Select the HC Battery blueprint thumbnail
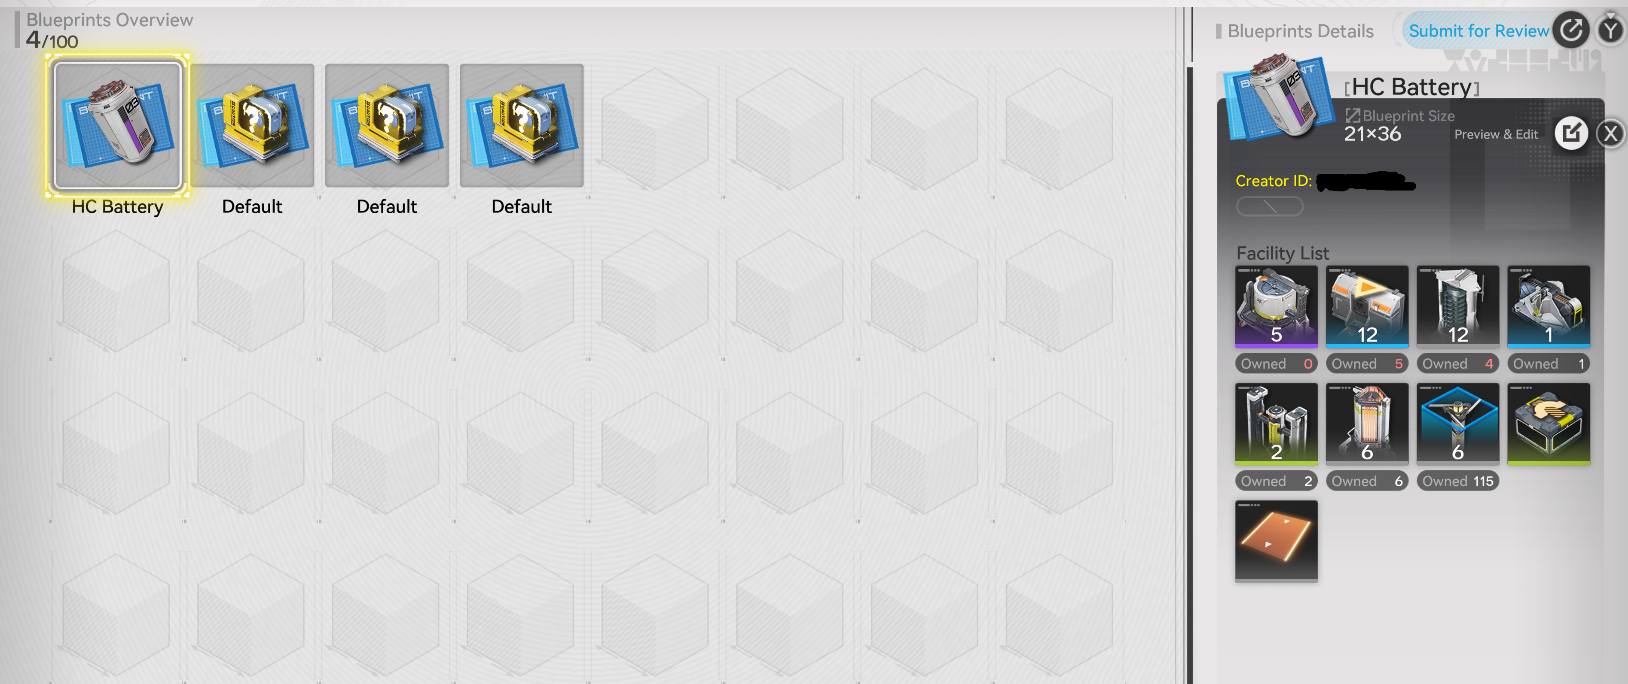This screenshot has height=684, width=1628. 118,125
